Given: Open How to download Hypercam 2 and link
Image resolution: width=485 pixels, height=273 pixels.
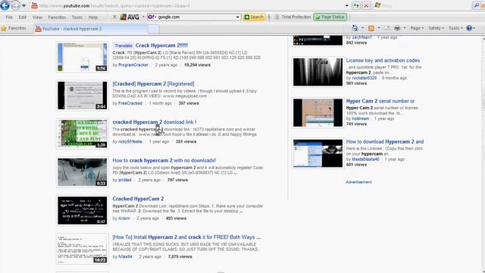Looking at the screenshot, I should tap(385, 142).
